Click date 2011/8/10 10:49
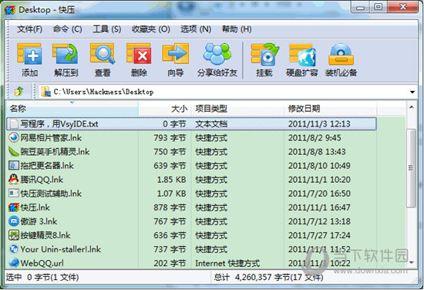 tap(319, 166)
